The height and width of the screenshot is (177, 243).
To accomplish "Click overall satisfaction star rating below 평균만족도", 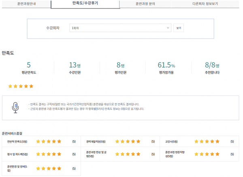I will coord(21,86).
